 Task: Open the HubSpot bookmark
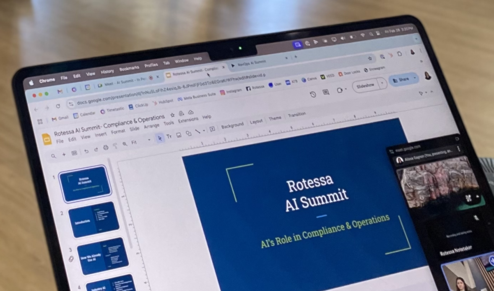[x=163, y=102]
